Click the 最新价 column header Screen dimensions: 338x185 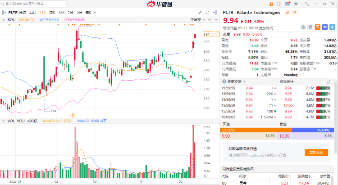tap(283, 176)
